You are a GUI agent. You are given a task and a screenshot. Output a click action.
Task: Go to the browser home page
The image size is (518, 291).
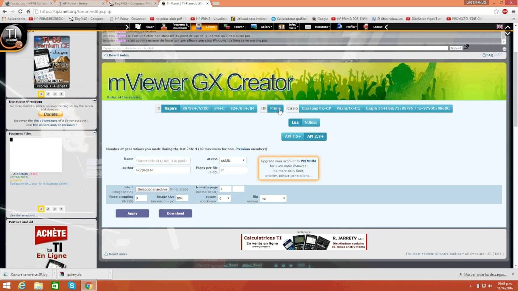point(28,11)
